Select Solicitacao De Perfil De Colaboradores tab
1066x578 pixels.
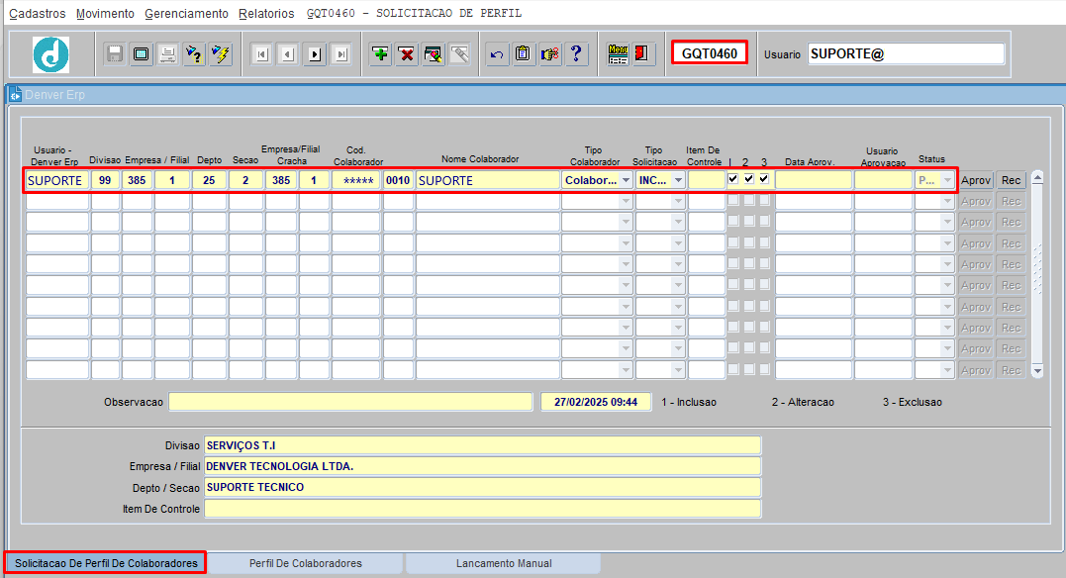point(106,563)
